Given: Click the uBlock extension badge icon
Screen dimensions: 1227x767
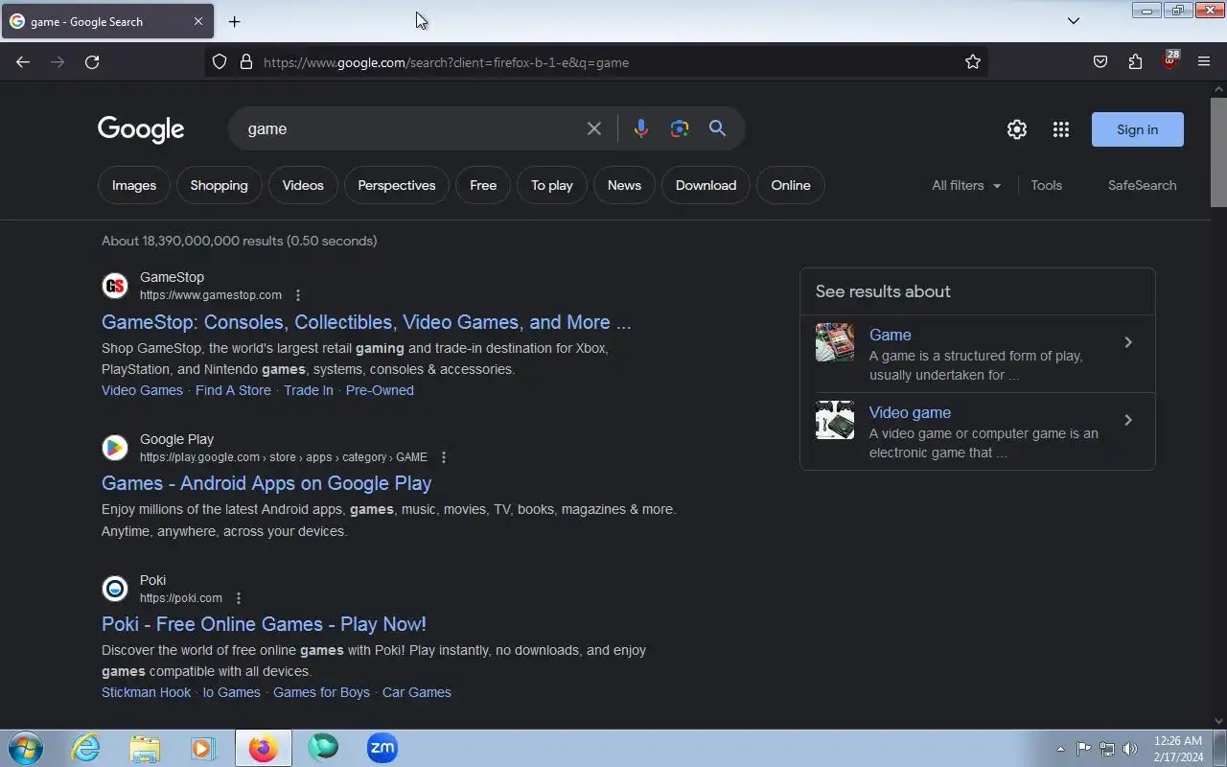Looking at the screenshot, I should point(1169,60).
